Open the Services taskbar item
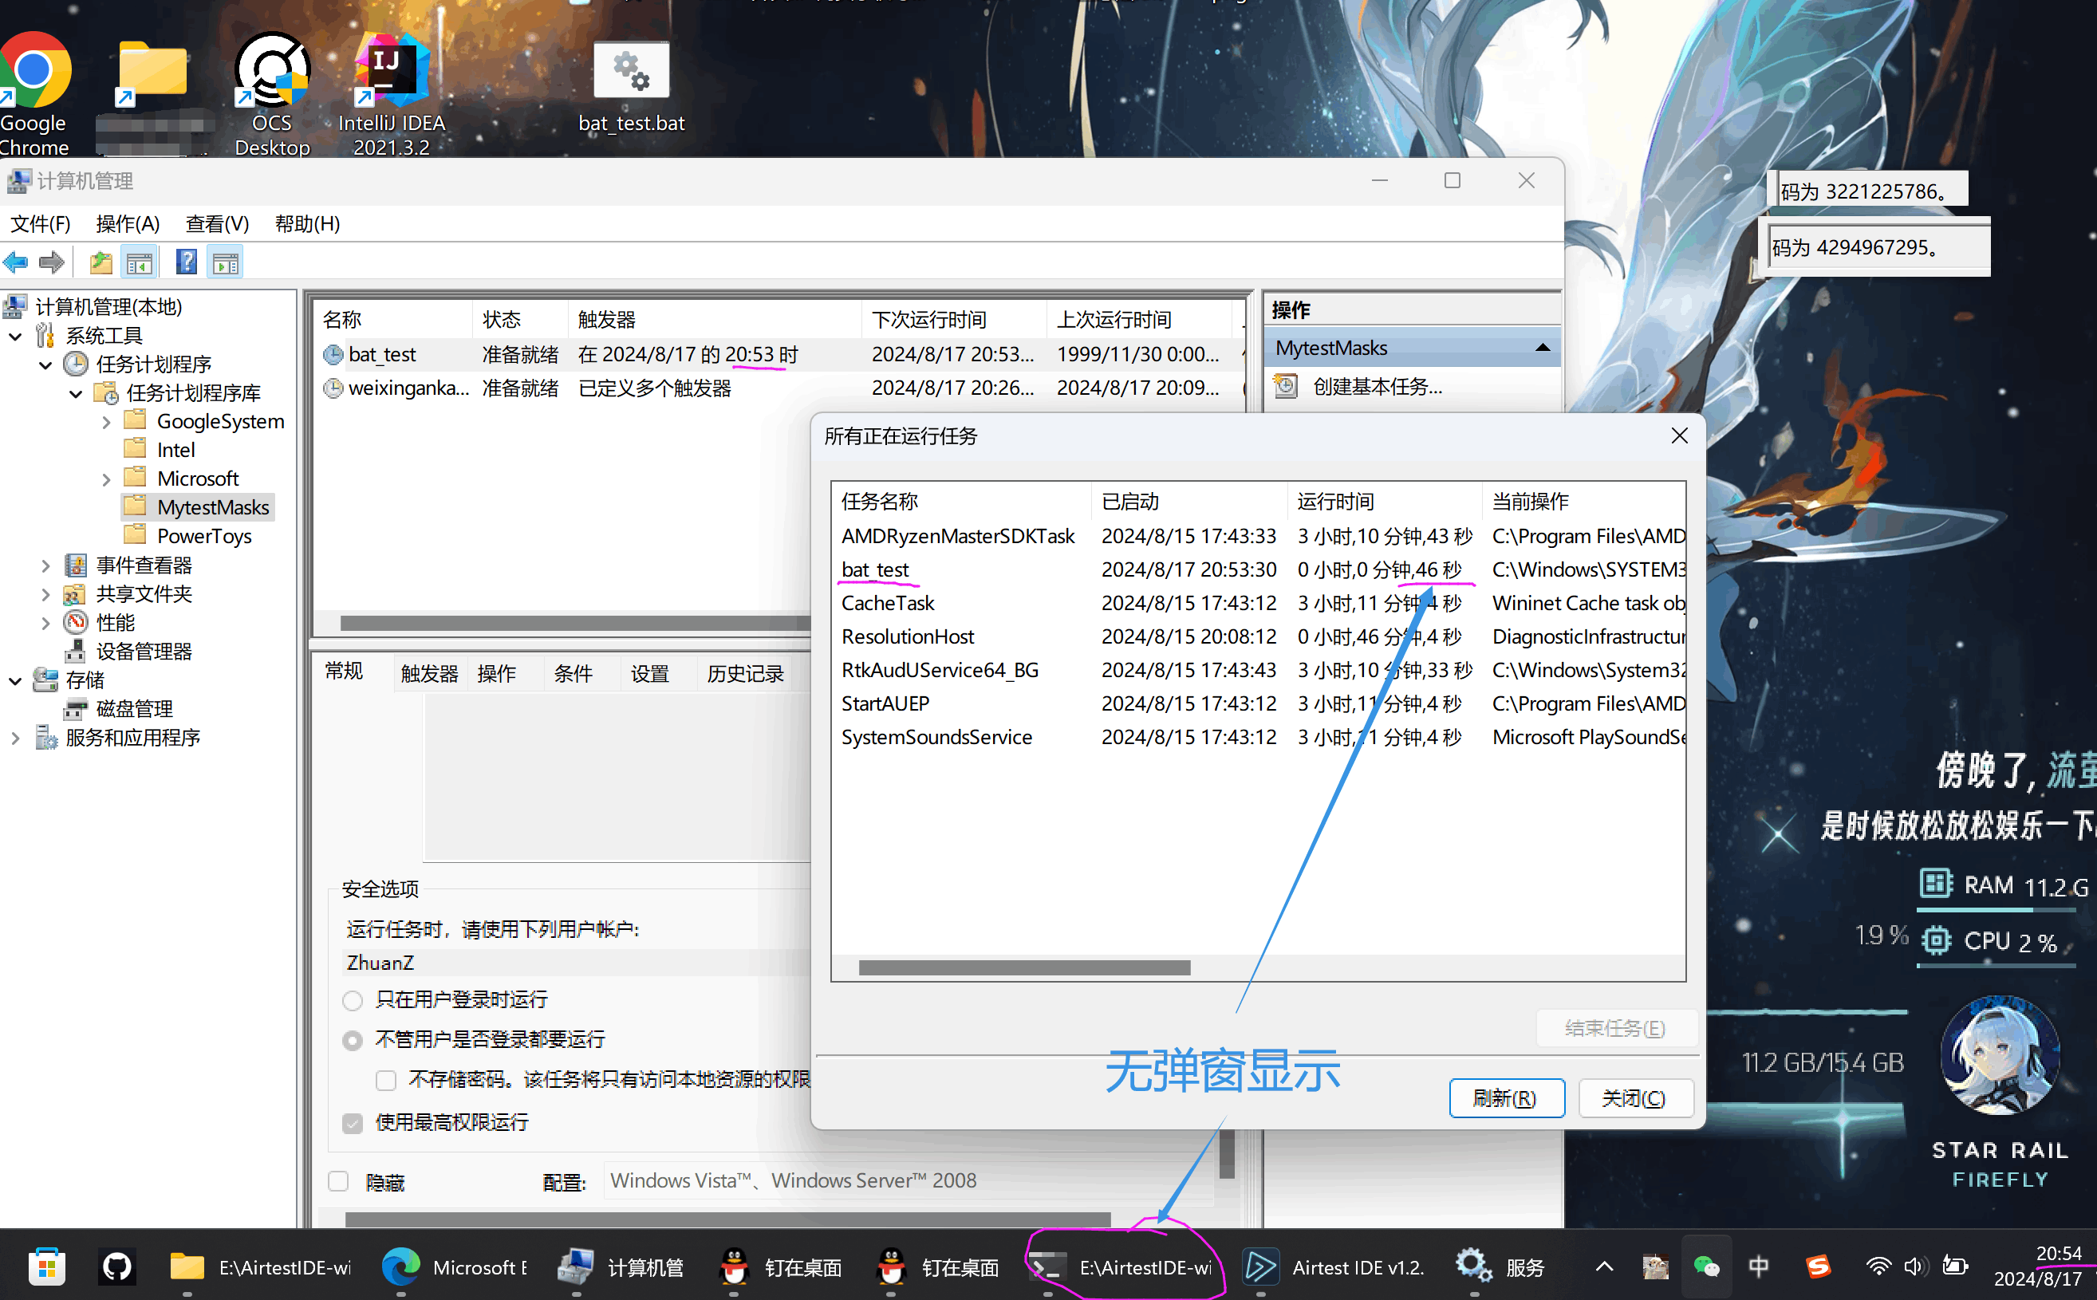2097x1300 pixels. tap(1500, 1267)
